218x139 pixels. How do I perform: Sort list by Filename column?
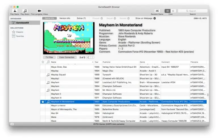click(x=198, y=62)
